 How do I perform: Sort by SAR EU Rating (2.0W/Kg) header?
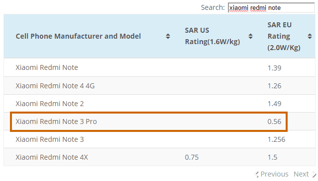284,36
